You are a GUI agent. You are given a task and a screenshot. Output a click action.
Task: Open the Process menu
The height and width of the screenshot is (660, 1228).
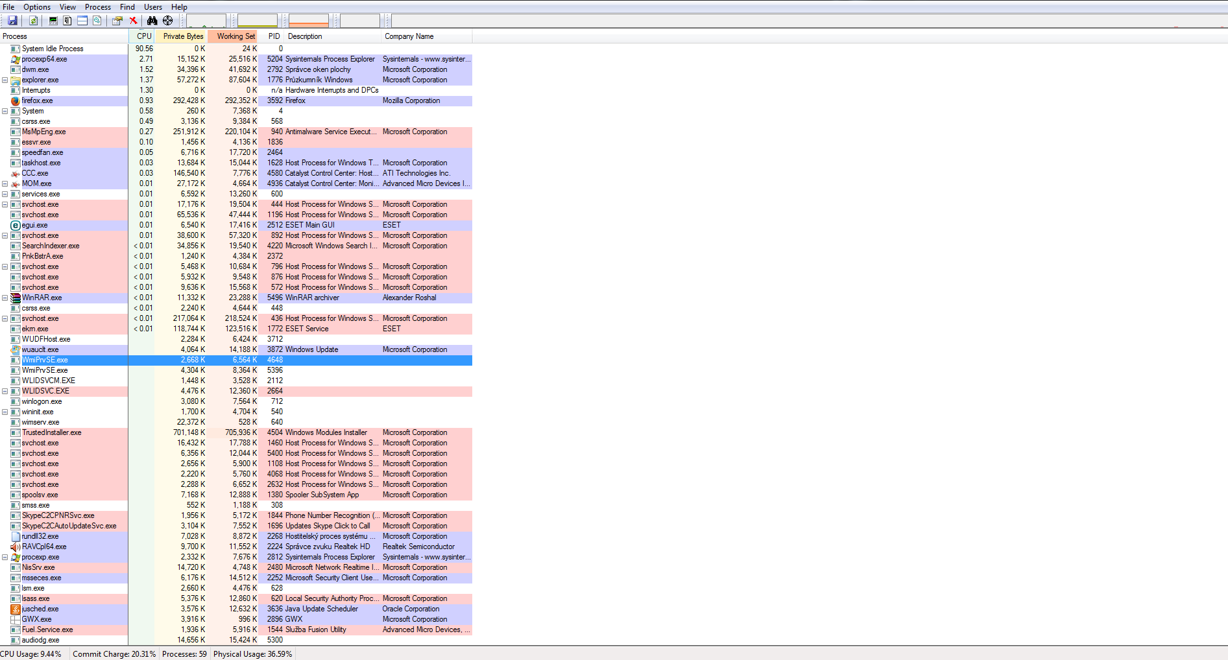(98, 7)
